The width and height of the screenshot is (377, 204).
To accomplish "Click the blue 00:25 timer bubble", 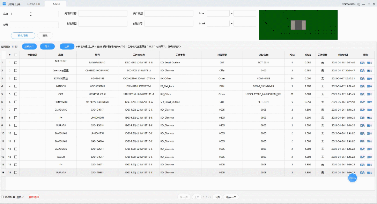I will point(353,178).
